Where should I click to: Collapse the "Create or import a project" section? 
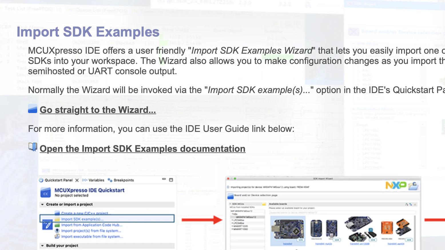tap(42, 204)
